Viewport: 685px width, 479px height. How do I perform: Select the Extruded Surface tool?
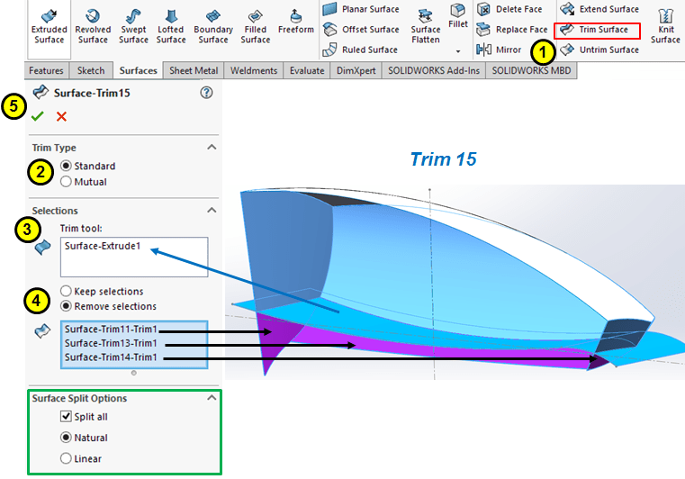pyautogui.click(x=49, y=25)
